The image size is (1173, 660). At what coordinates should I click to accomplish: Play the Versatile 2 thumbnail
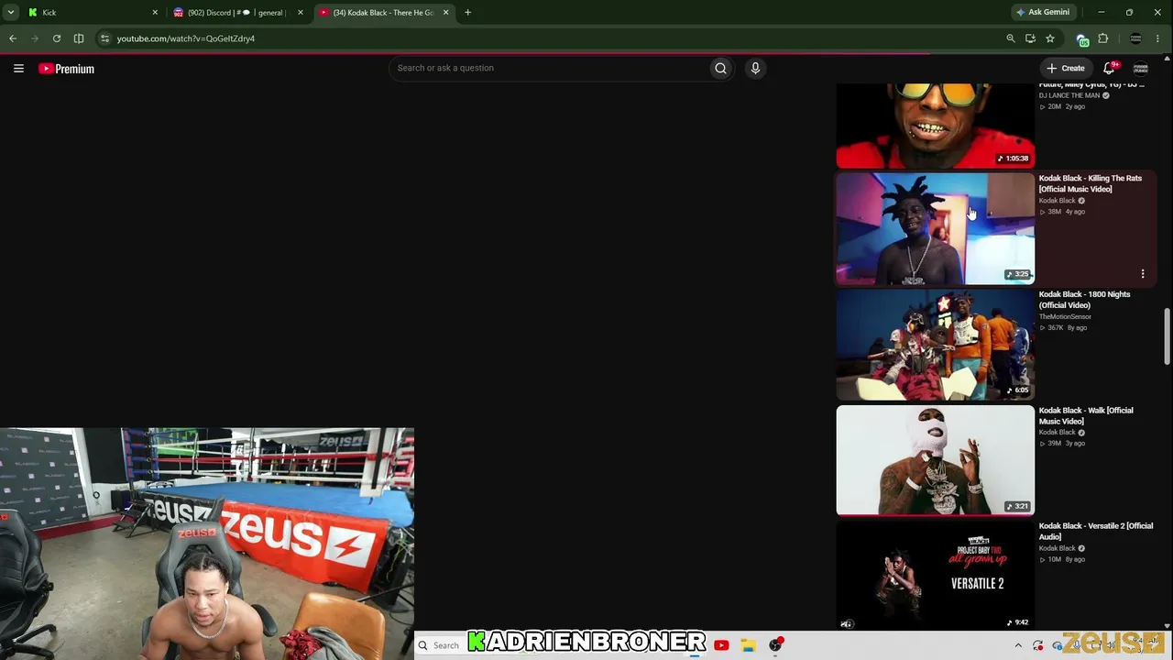[935, 576]
